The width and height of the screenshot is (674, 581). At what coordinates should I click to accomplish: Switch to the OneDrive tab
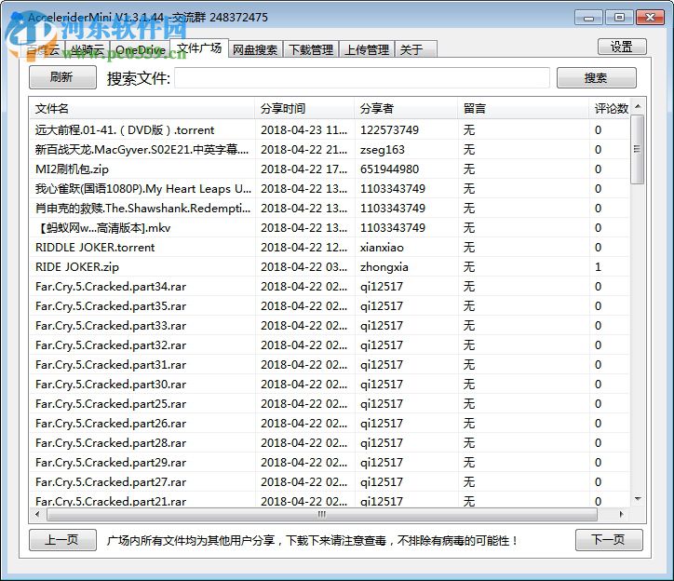pos(141,50)
